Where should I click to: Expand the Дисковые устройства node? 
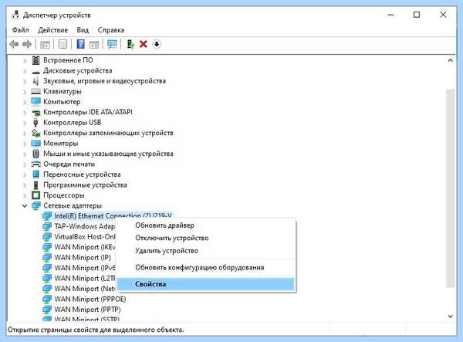coord(25,71)
